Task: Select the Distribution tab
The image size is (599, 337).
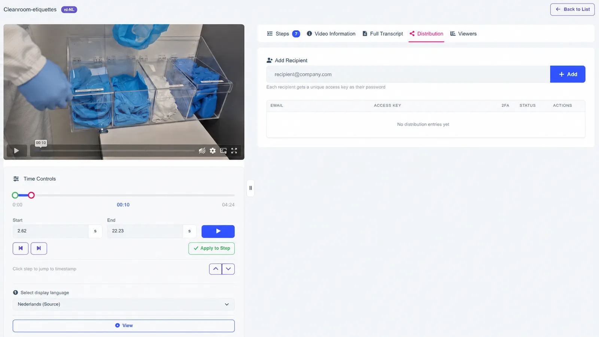Action: click(x=426, y=34)
